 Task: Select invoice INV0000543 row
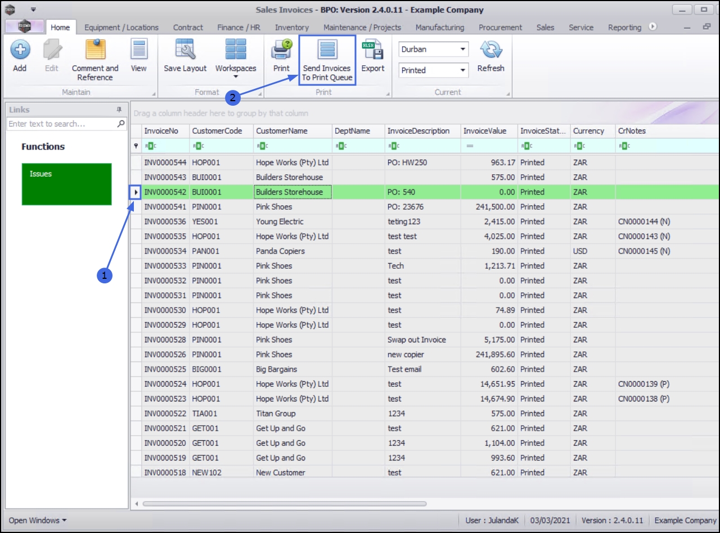tap(425, 177)
